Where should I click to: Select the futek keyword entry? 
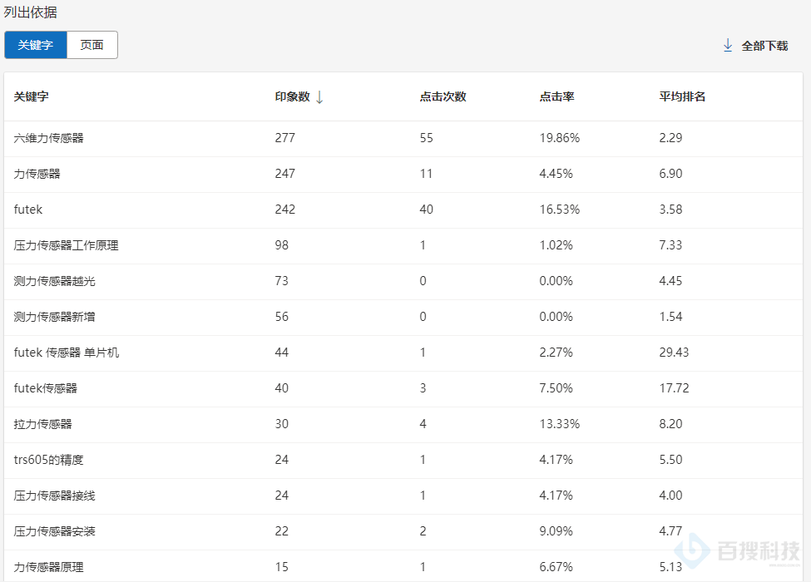point(28,210)
